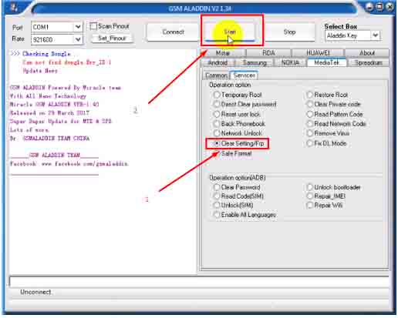Image resolution: width=398 pixels, height=318 pixels.
Task: Open the Port COM1 dropdown
Action: [x=78, y=27]
